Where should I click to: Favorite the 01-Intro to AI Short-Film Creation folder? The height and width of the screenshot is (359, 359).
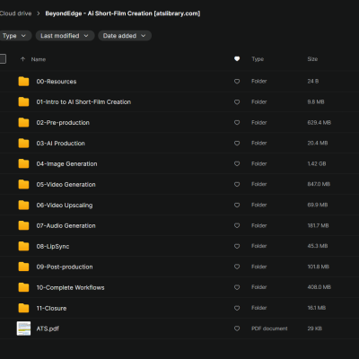(x=237, y=102)
